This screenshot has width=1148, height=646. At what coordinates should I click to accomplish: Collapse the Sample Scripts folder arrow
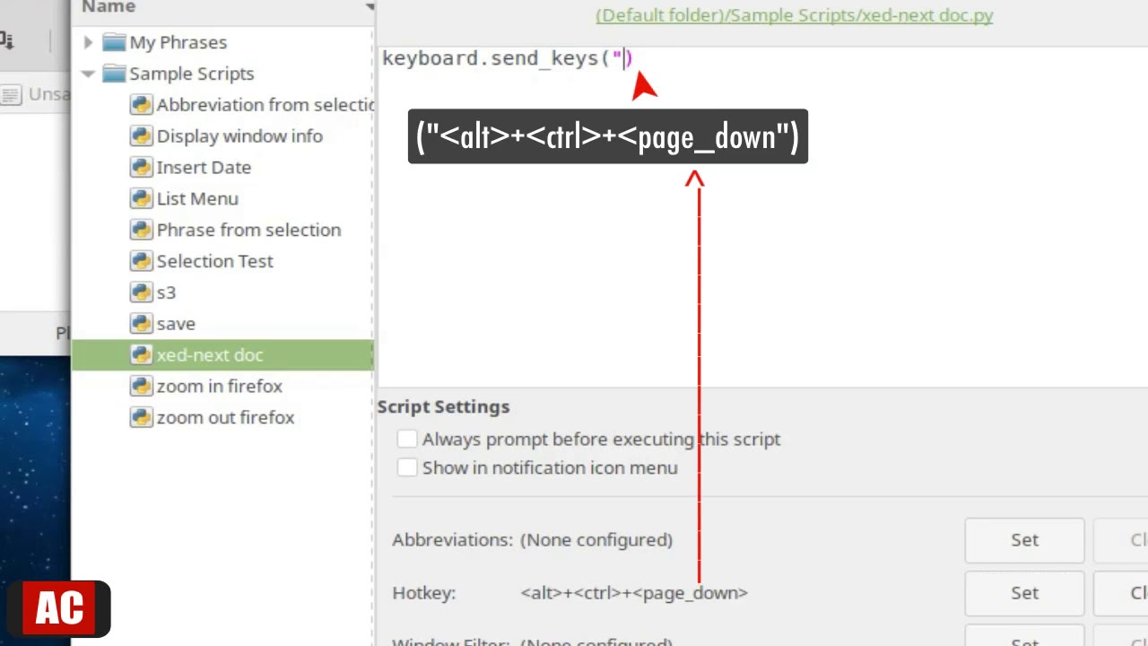pos(88,74)
